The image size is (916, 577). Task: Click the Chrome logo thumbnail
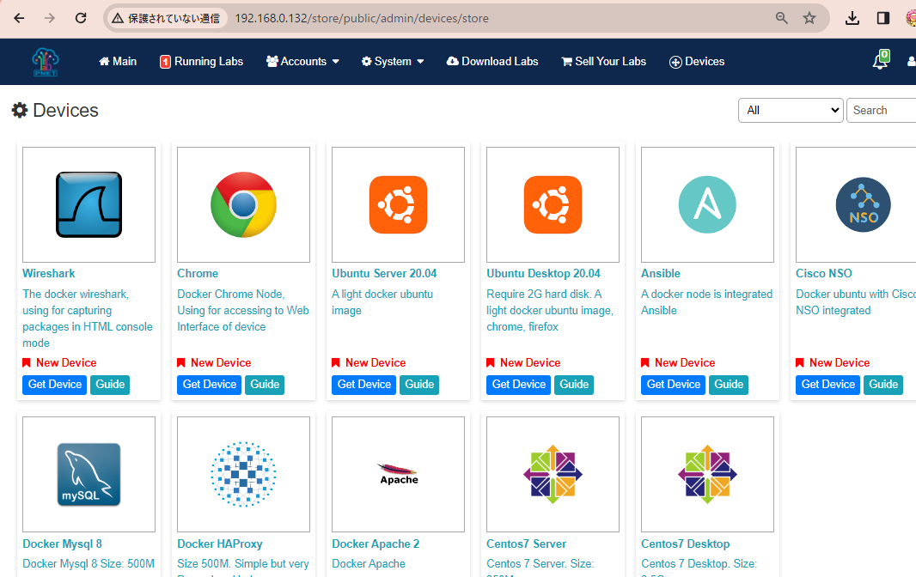243,204
